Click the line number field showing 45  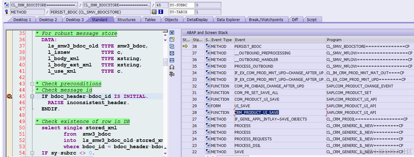coord(162,5)
